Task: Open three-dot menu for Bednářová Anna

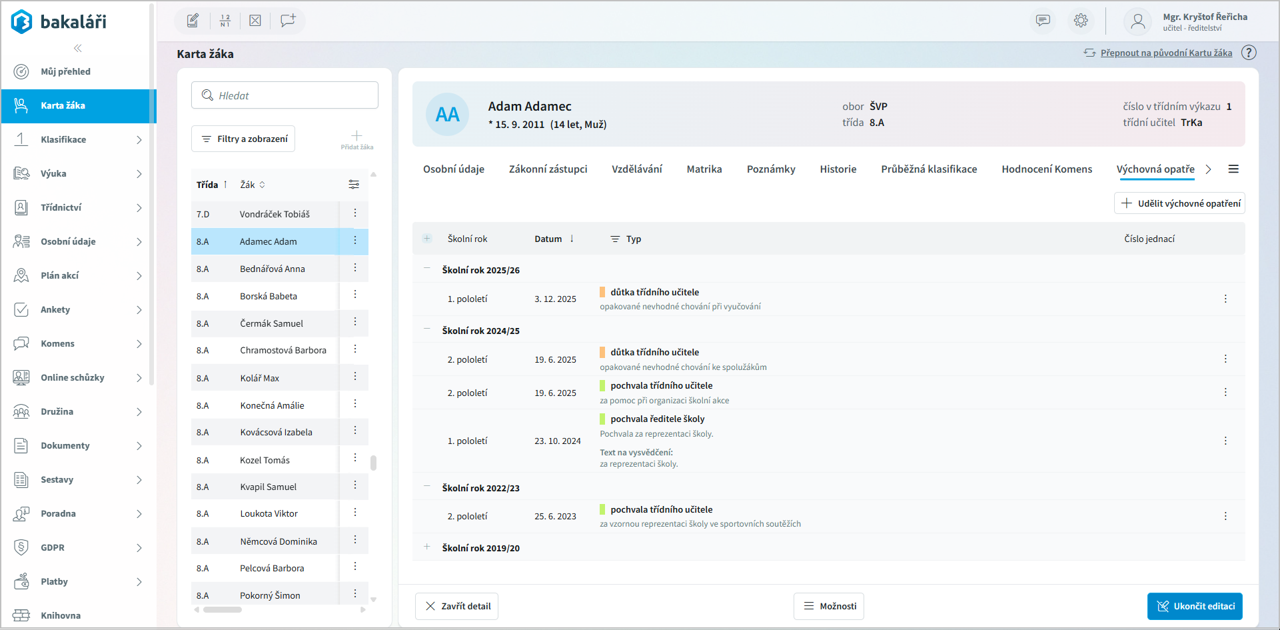Action: pyautogui.click(x=355, y=268)
